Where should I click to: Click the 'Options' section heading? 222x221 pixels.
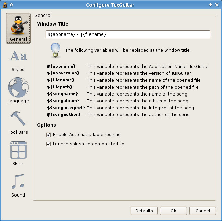(x=46, y=125)
